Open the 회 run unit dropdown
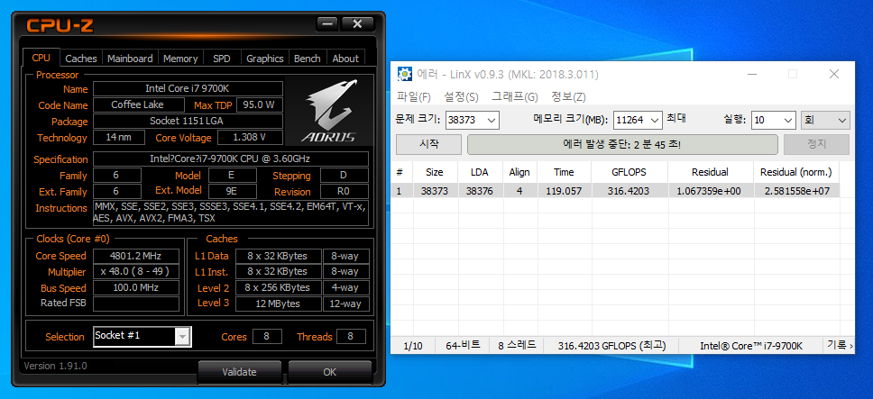 [824, 120]
